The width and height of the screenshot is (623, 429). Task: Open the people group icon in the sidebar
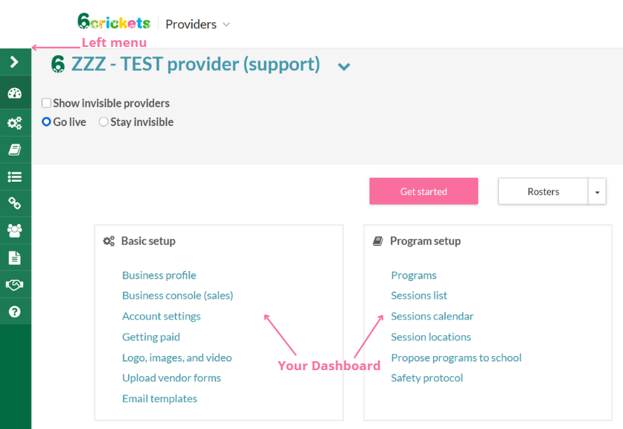(14, 230)
